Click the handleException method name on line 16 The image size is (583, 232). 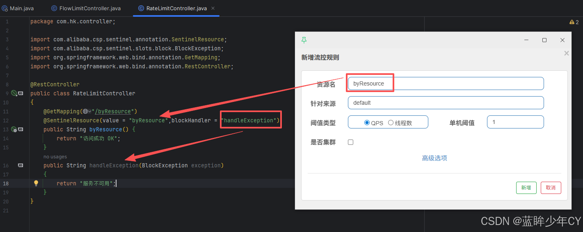point(114,165)
